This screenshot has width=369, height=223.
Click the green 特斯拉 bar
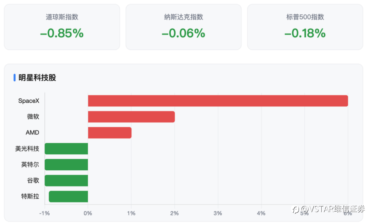[x=68, y=197]
